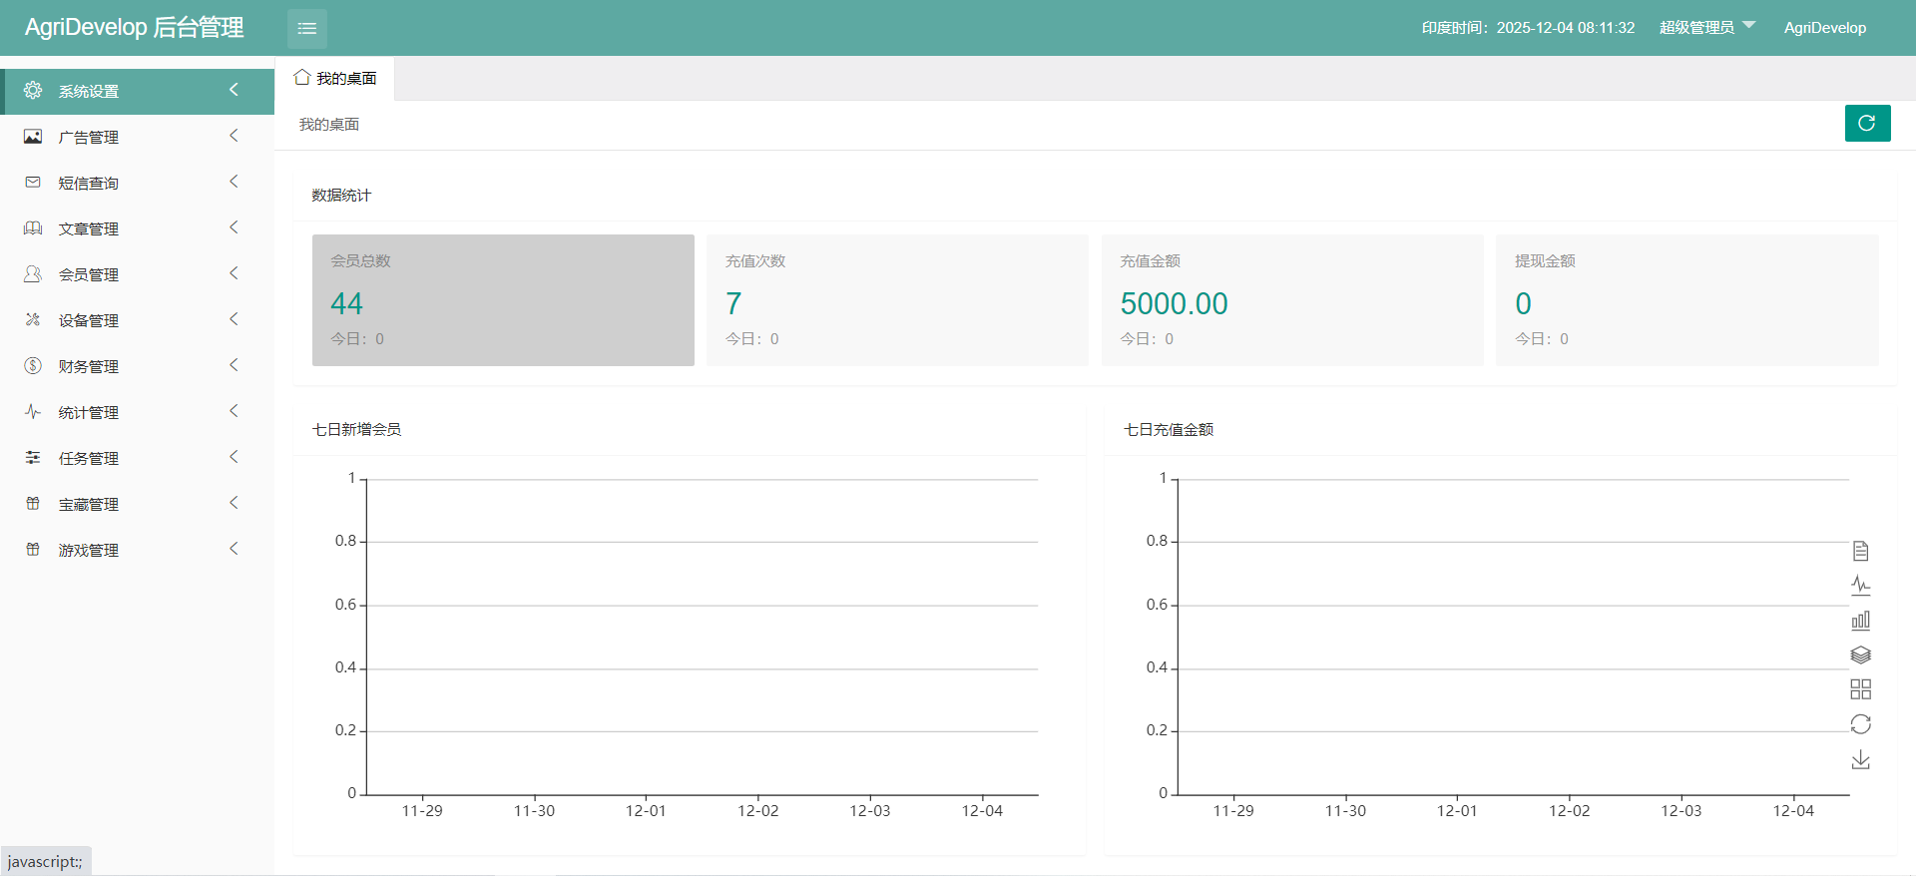1916x876 pixels.
Task: Switch chart to line chart view
Action: 1860,586
